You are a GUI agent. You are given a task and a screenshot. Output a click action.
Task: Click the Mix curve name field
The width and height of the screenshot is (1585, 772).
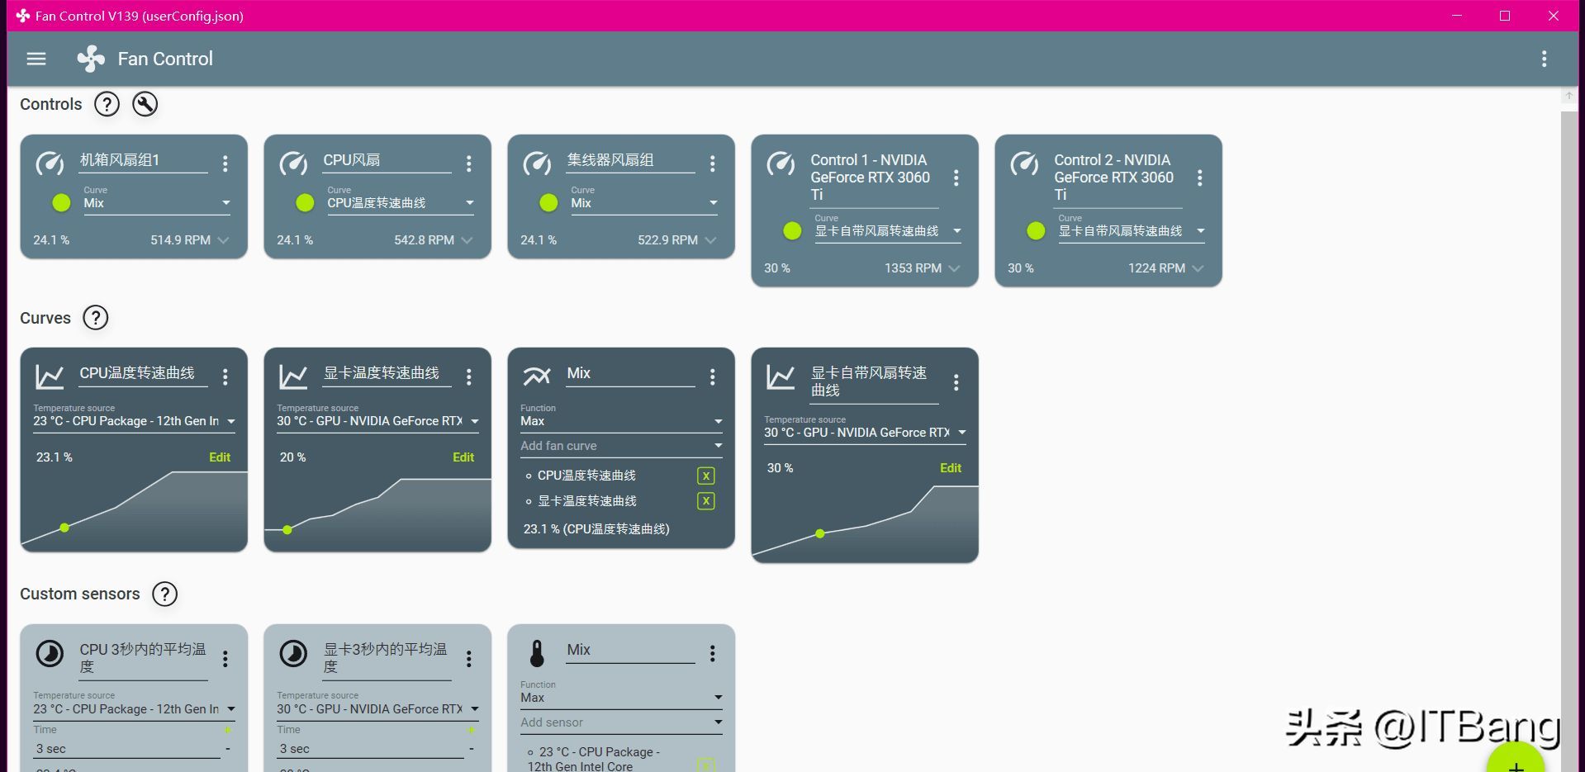point(630,374)
